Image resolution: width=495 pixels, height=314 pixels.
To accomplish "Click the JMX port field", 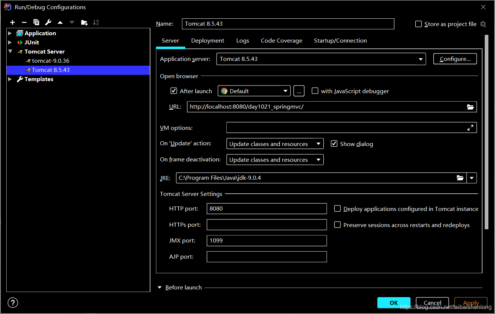I will click(267, 241).
